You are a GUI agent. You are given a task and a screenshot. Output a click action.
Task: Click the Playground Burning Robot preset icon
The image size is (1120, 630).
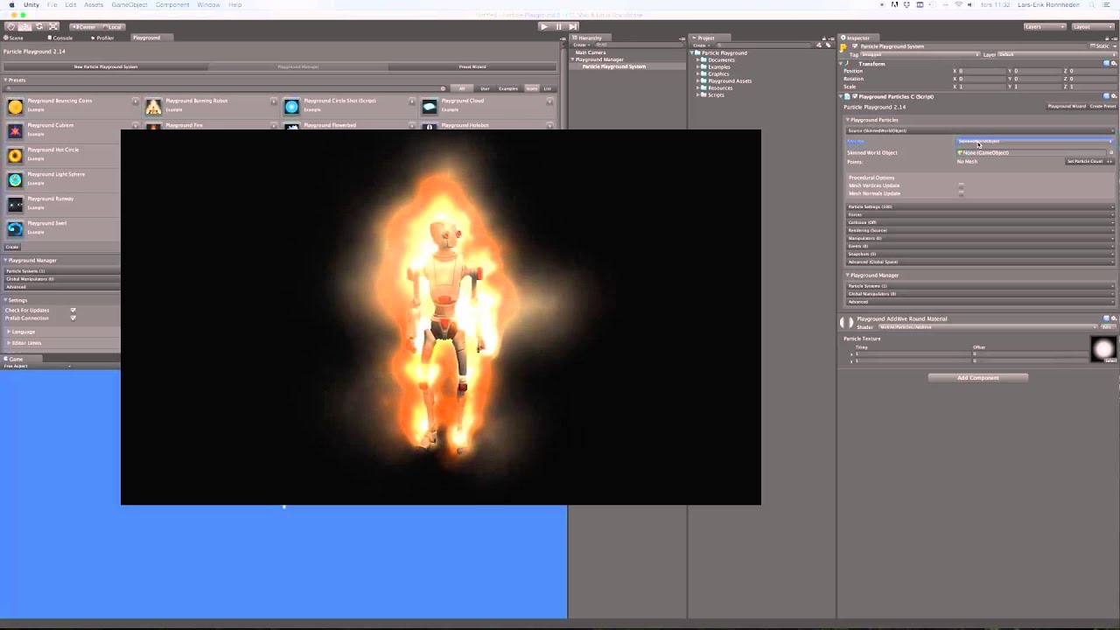pyautogui.click(x=153, y=107)
